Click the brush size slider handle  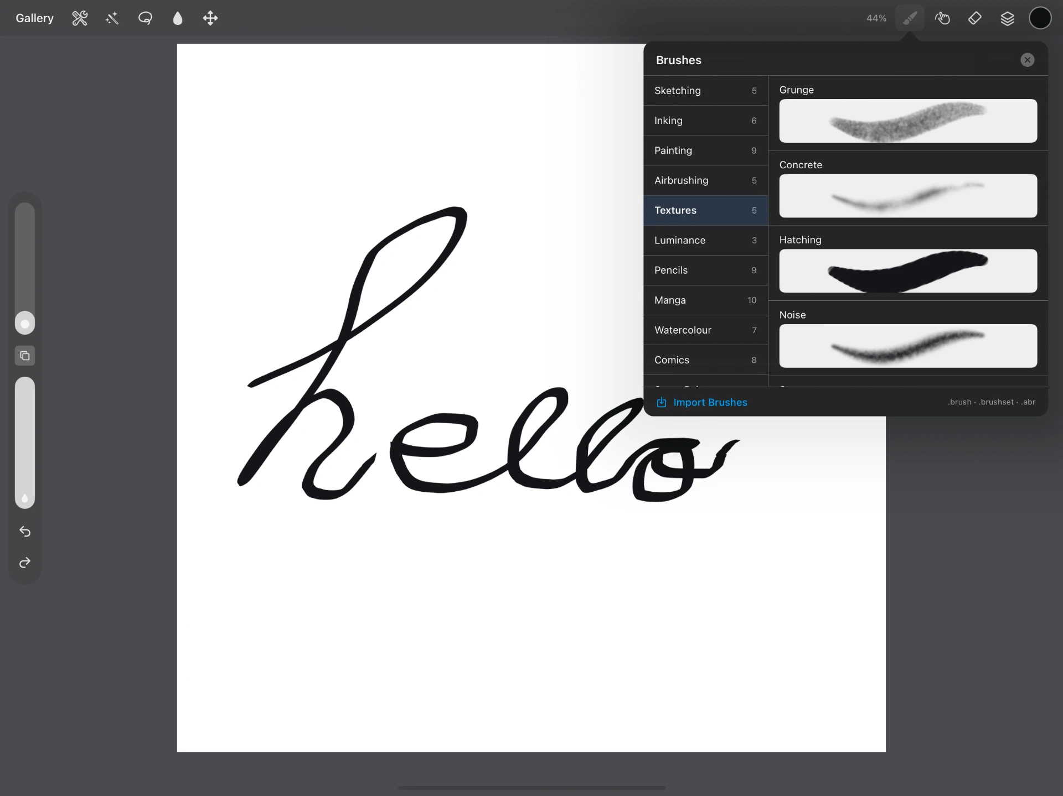pos(25,323)
